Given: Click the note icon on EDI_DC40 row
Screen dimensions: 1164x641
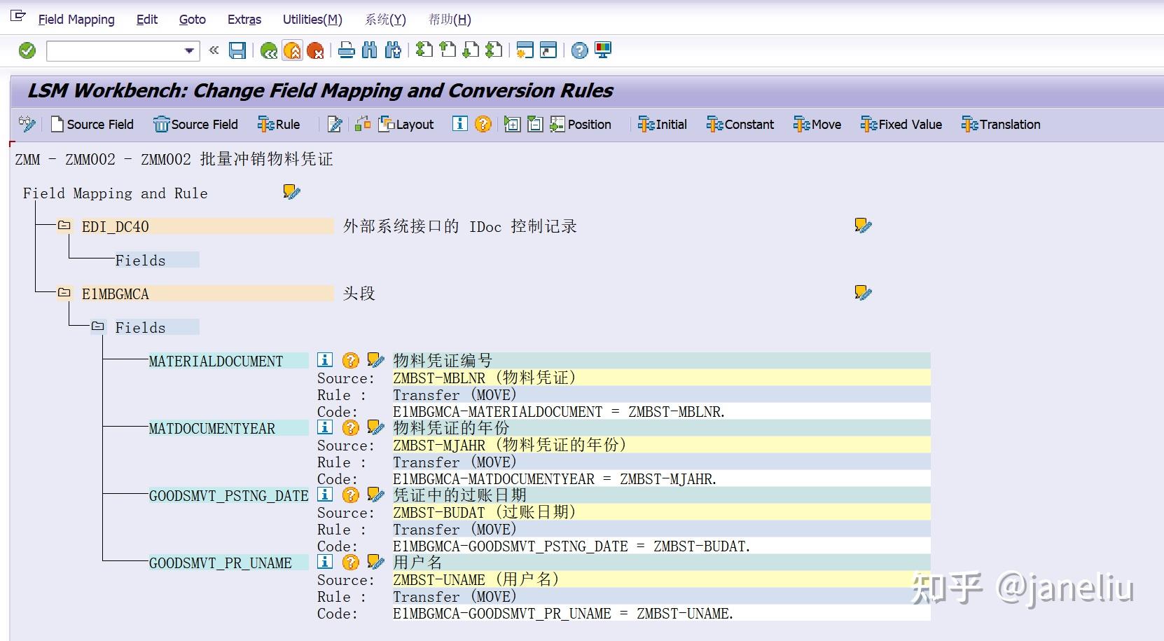Looking at the screenshot, I should (863, 226).
